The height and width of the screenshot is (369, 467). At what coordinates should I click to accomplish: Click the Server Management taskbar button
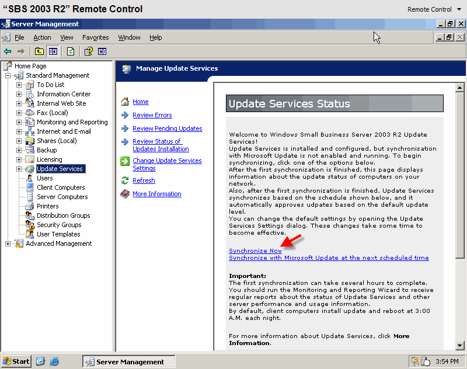[x=128, y=361]
